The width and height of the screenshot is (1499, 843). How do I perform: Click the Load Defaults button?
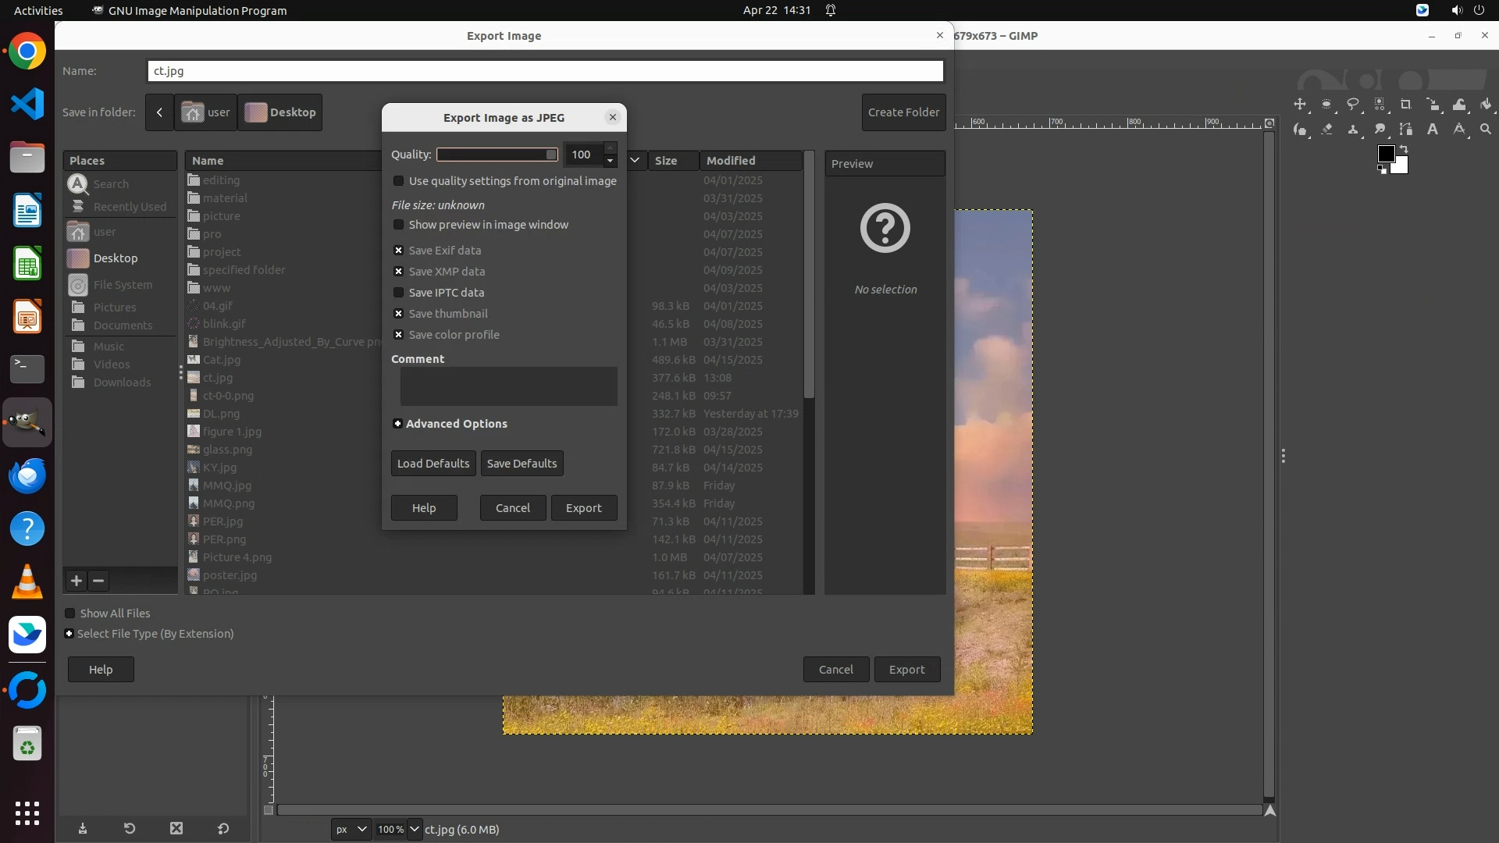(x=433, y=464)
